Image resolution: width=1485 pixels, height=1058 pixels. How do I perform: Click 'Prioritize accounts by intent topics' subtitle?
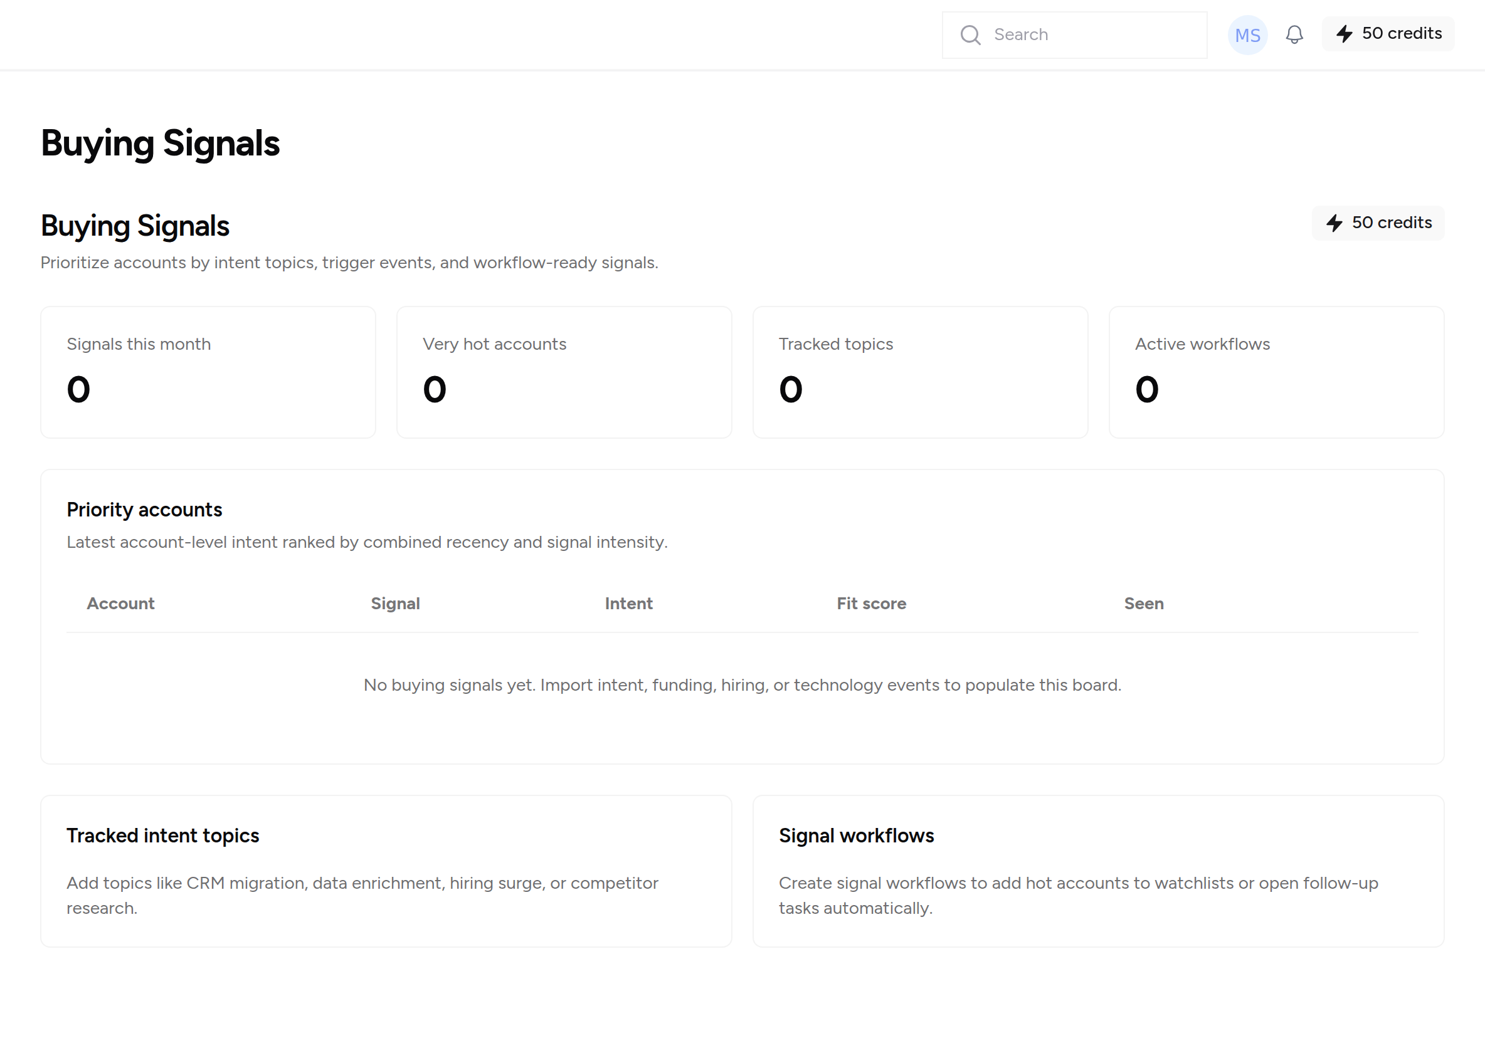349,263
